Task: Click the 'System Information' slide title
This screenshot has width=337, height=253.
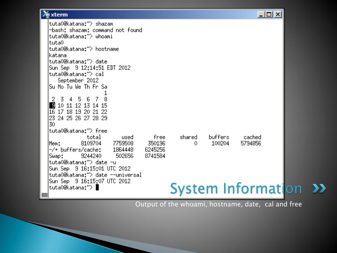Action: tap(236, 188)
